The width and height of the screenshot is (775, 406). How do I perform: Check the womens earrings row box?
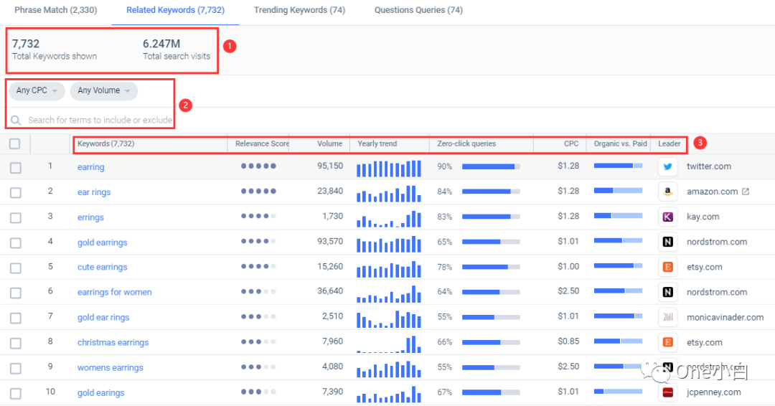[16, 369]
